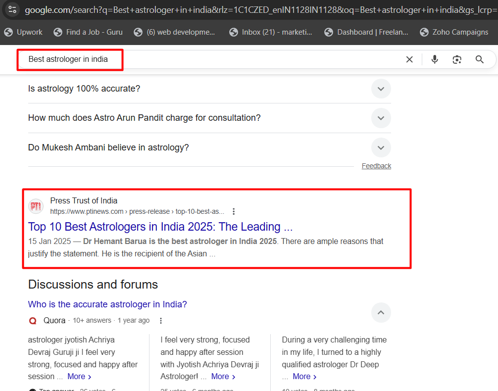
Task: Collapse the Quora discussion answers
Action: coord(381,313)
